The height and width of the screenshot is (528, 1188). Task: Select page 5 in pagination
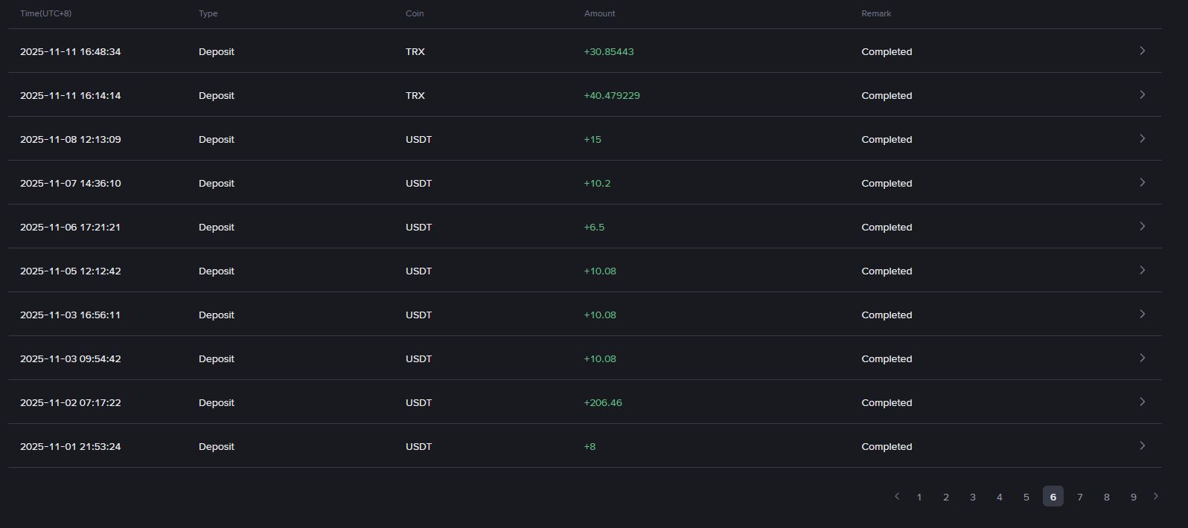click(1026, 497)
